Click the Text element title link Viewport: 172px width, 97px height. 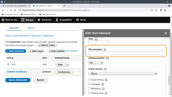tap(13, 64)
